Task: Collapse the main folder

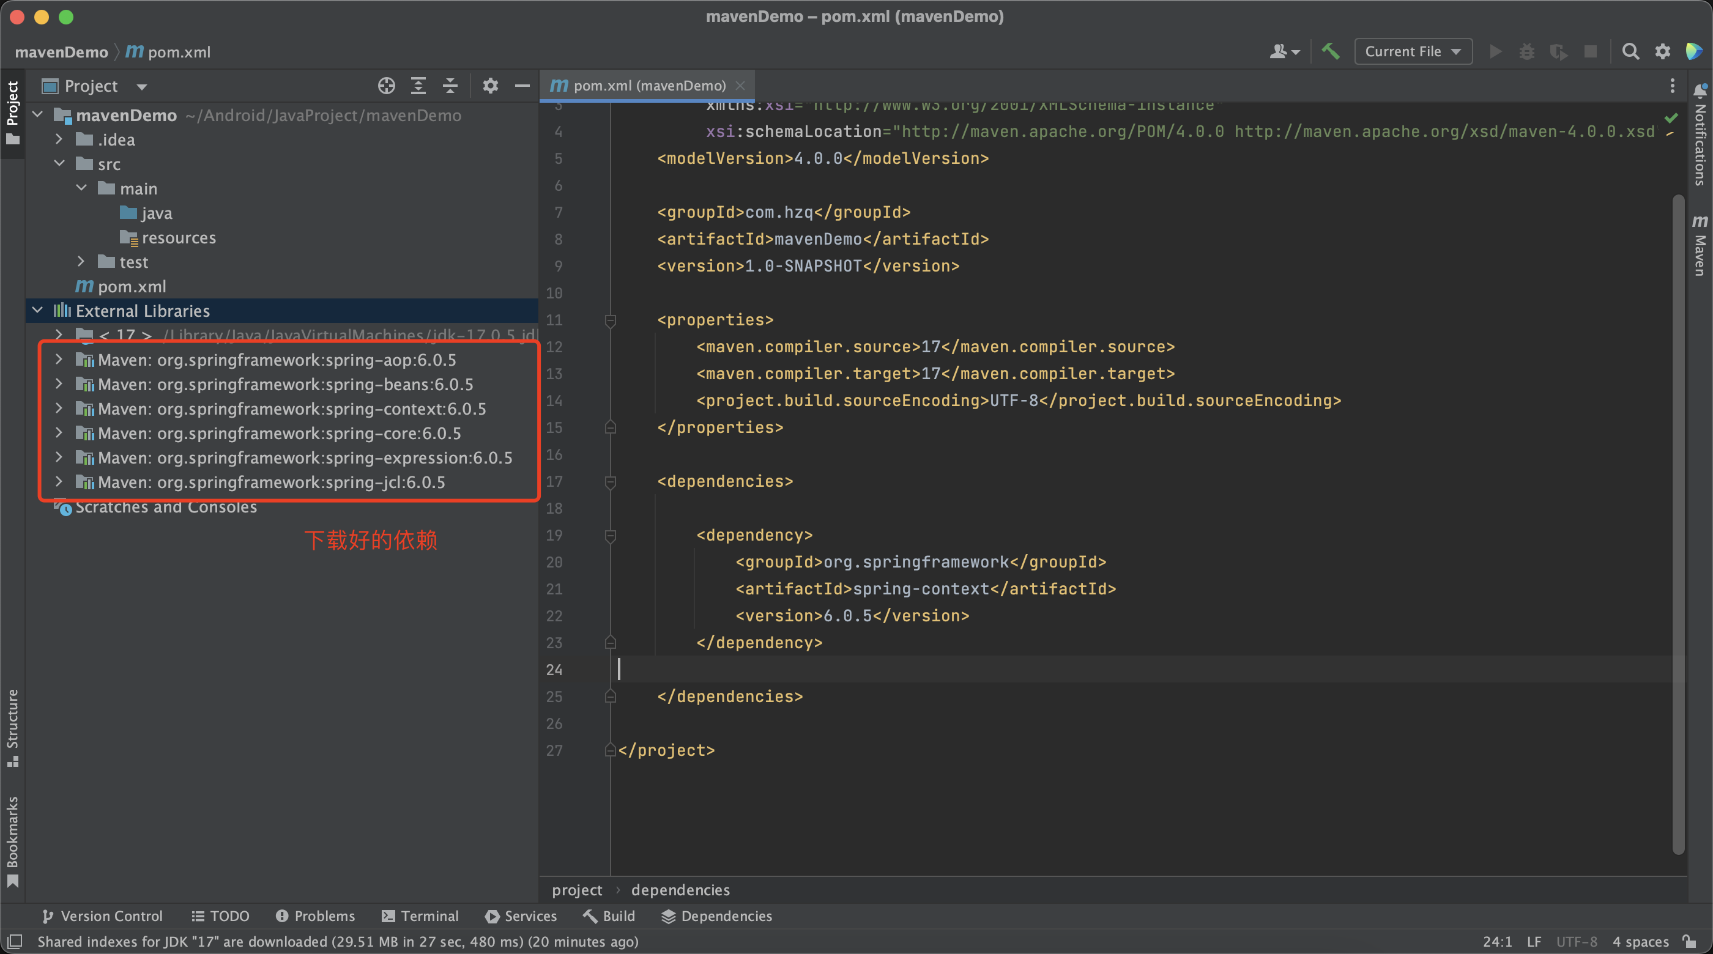Action: [x=81, y=188]
